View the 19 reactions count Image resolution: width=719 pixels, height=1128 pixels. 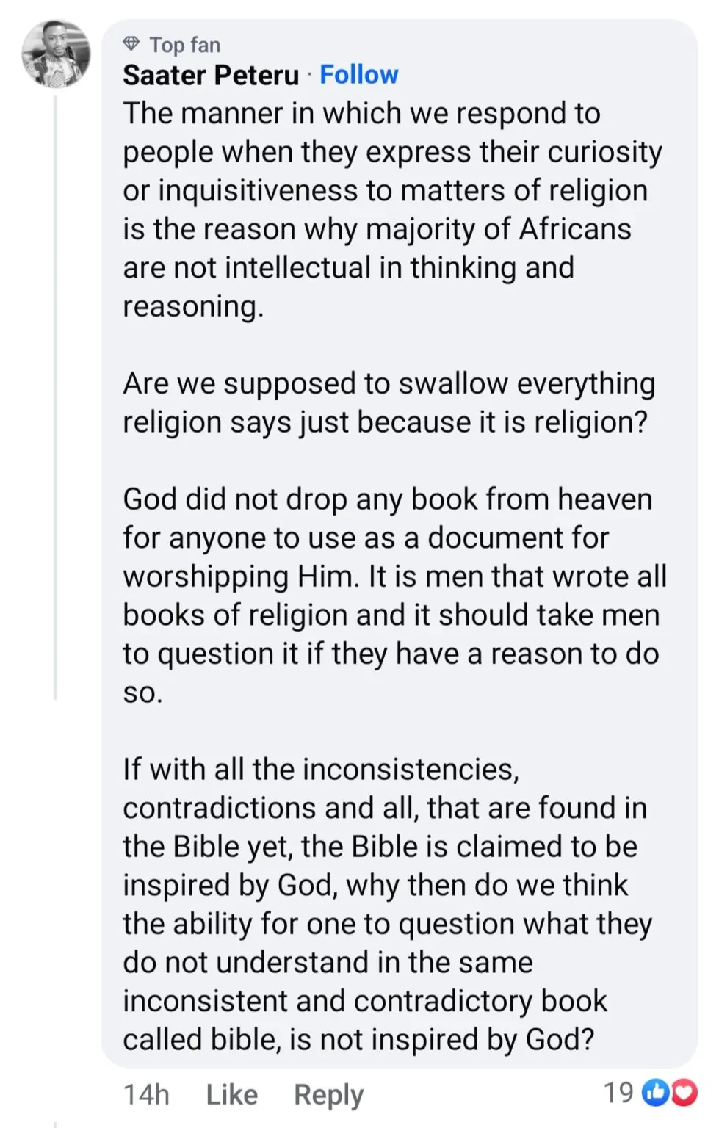click(618, 1093)
